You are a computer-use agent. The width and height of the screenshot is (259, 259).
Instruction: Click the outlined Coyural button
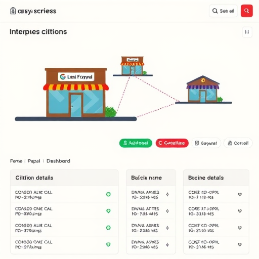point(206,143)
